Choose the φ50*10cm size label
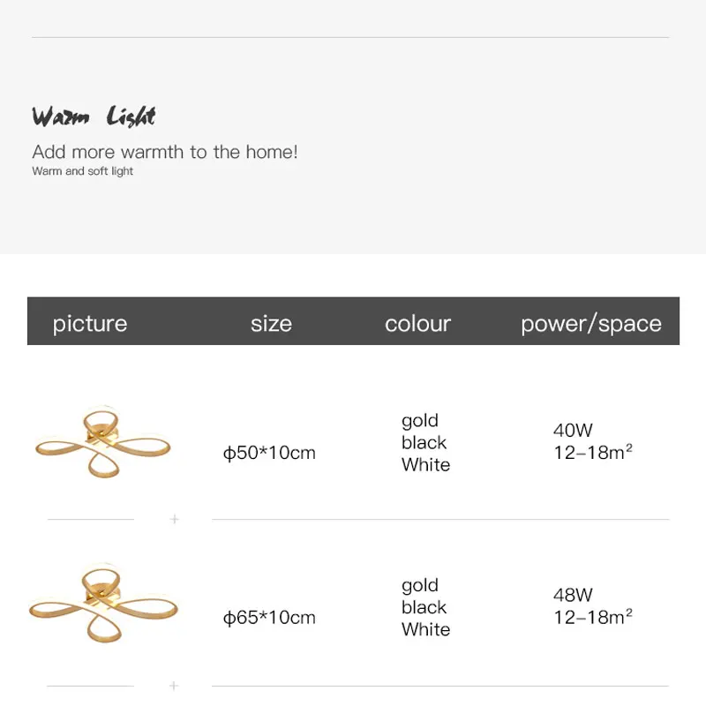 (x=269, y=454)
